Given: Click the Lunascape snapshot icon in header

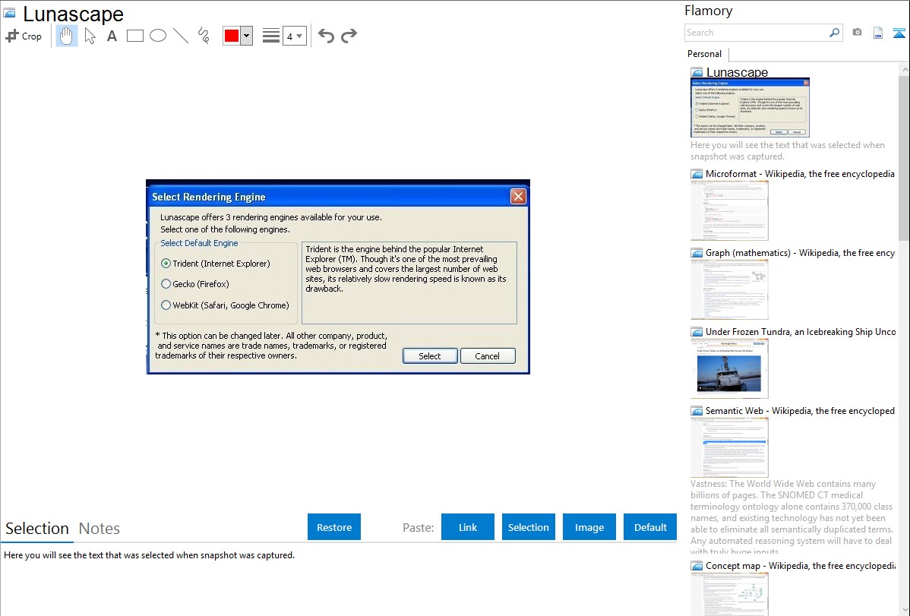Looking at the screenshot, I should [10, 13].
